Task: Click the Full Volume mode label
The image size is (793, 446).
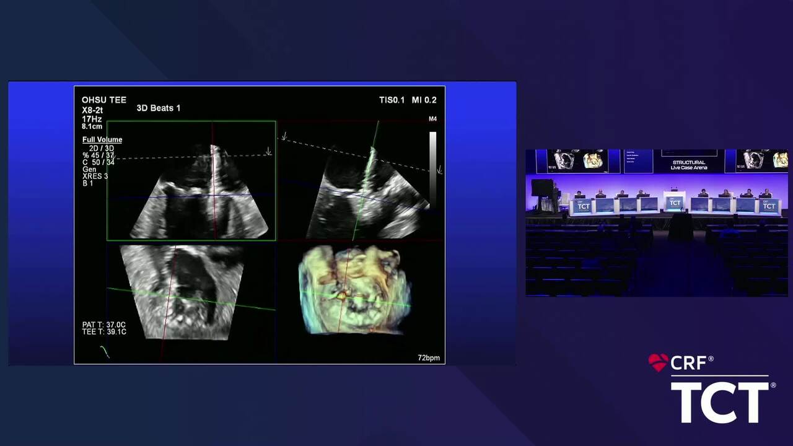Action: (x=102, y=140)
